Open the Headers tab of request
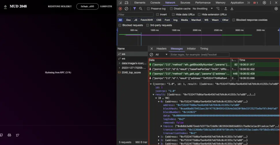The image size is (280, 145). [x=161, y=49]
